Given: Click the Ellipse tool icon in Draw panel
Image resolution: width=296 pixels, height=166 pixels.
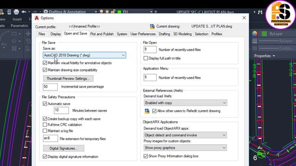Looking at the screenshot, I should pyautogui.click(x=14, y=41).
